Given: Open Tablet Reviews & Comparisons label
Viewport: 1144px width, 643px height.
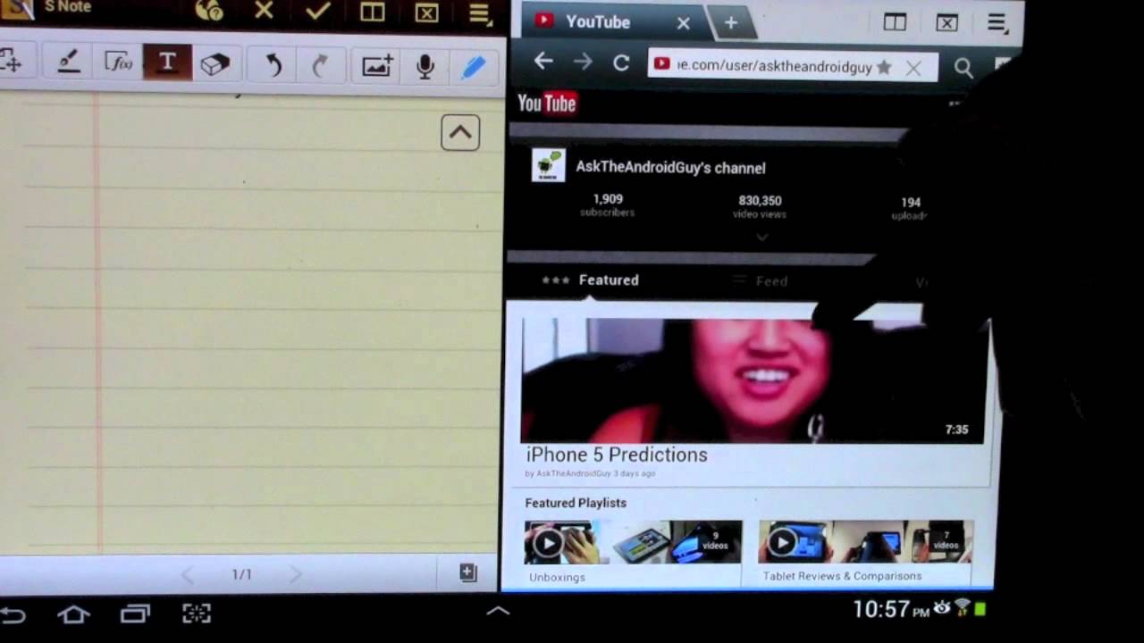Looking at the screenshot, I should [842, 576].
